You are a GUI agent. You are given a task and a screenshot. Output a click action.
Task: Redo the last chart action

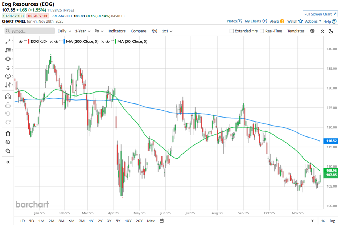pos(8,122)
